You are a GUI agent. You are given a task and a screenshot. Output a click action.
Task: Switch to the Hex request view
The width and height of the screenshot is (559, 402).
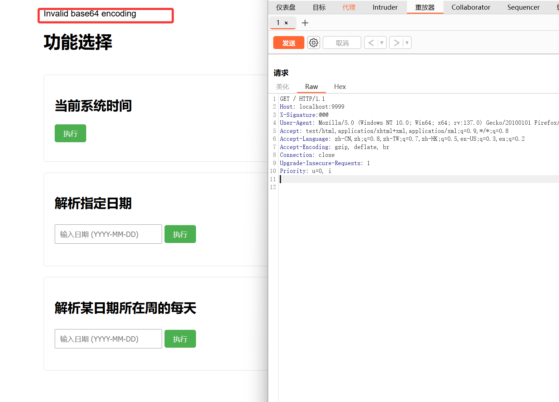(340, 87)
